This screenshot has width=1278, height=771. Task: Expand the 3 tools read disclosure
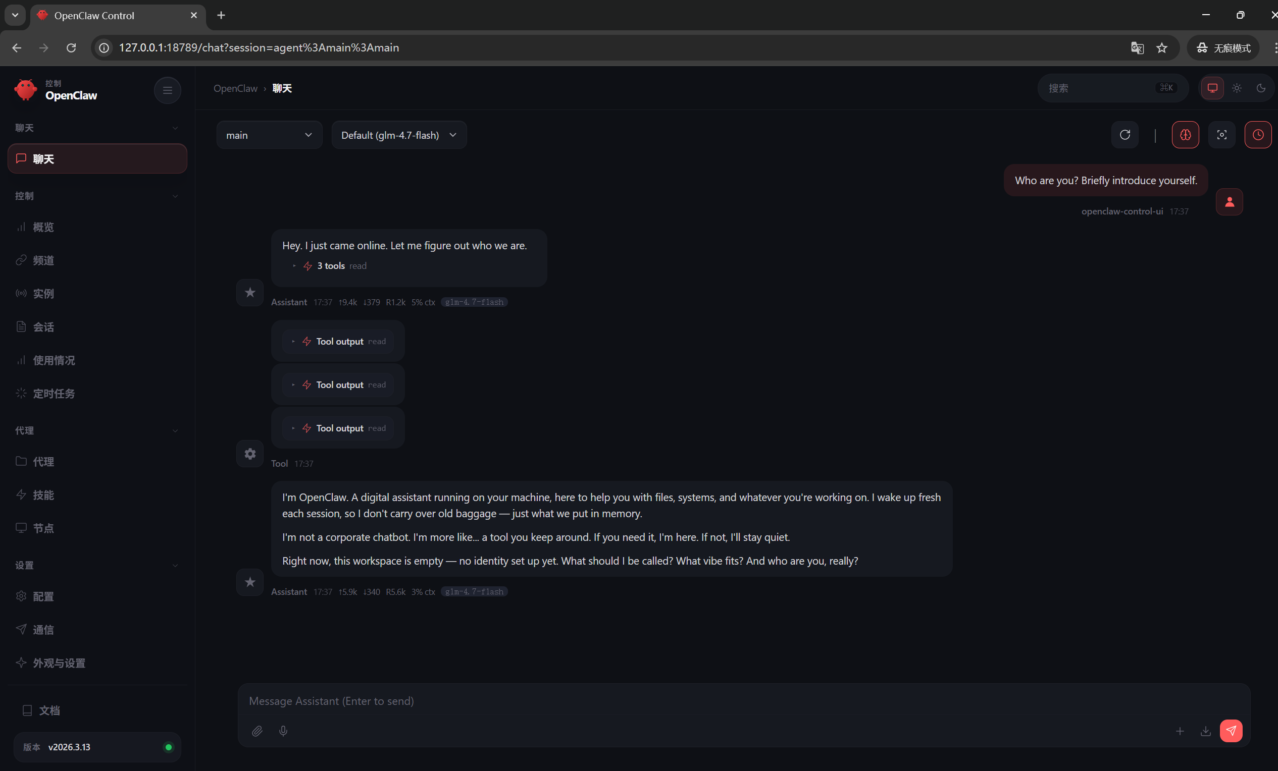(x=330, y=266)
